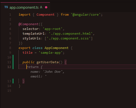Click line number 1 in the gutter

point(10,15)
